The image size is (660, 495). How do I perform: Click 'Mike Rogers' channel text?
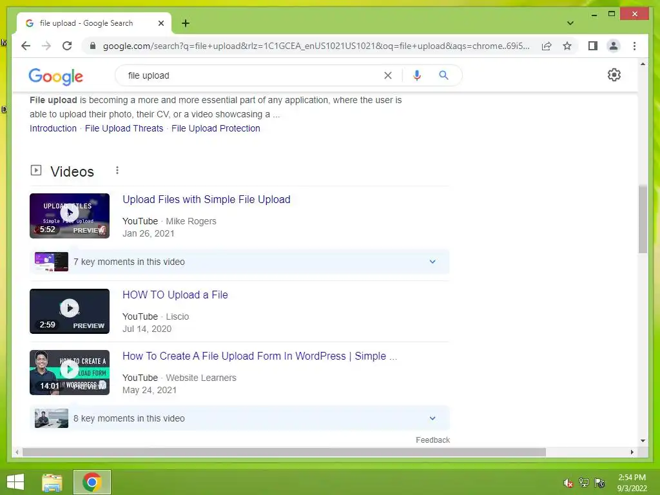coord(191,222)
